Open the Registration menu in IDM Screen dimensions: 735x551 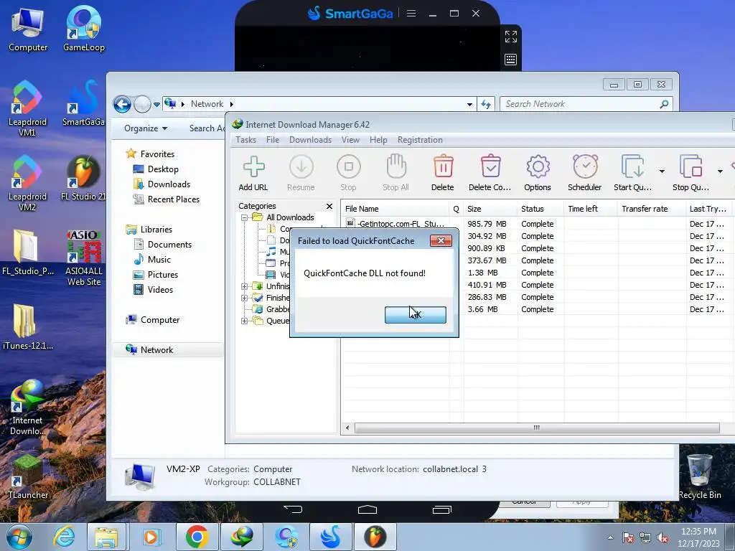click(x=420, y=140)
